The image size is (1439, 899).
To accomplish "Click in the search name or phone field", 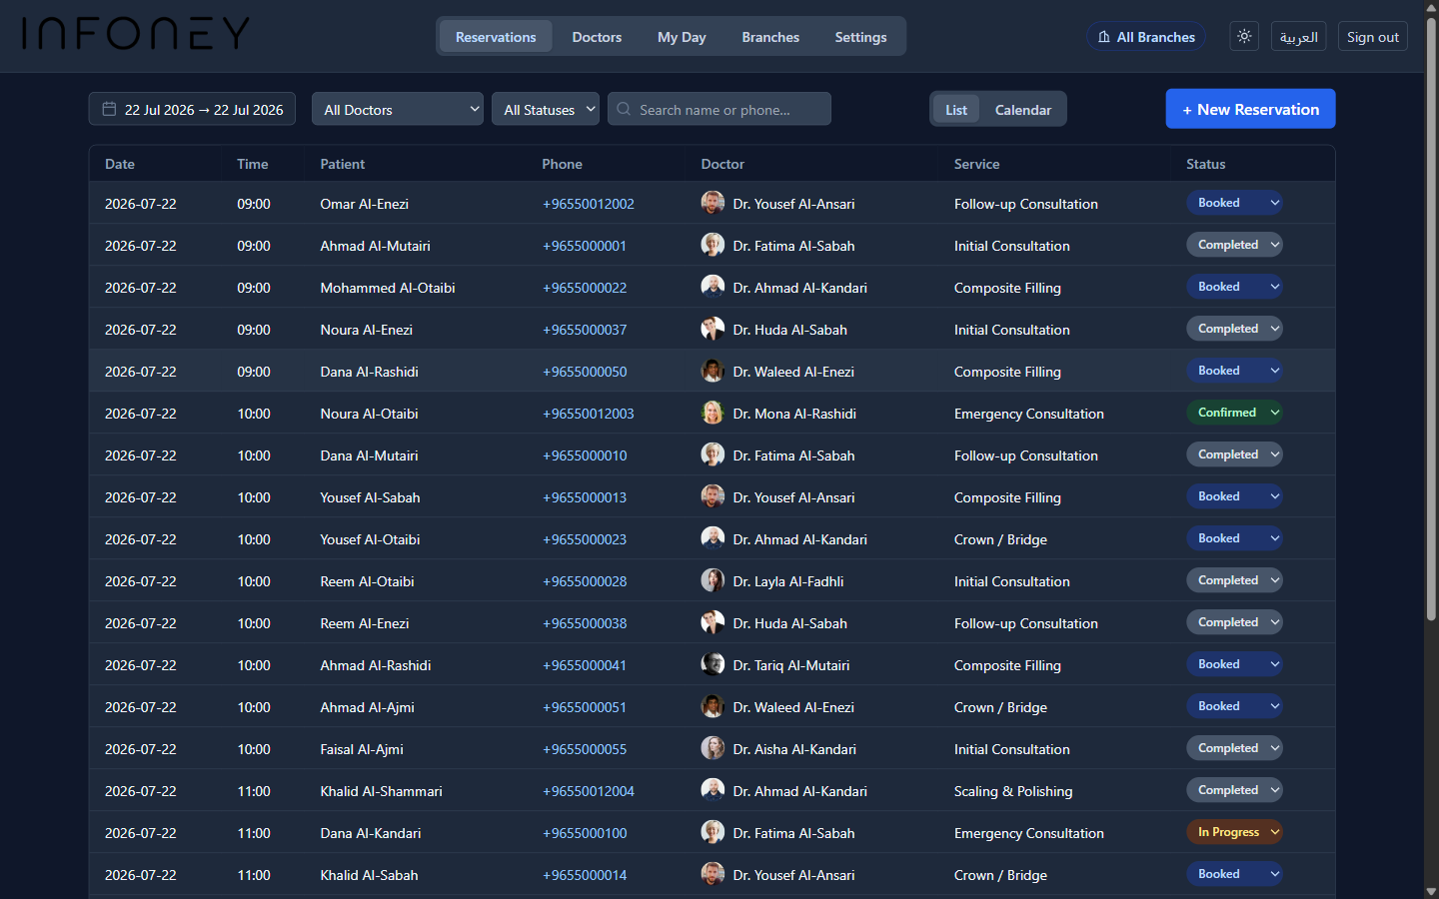I will (x=719, y=109).
